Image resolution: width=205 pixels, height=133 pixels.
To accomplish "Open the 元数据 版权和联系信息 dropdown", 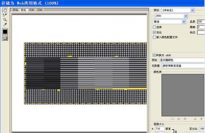I will tap(183, 66).
